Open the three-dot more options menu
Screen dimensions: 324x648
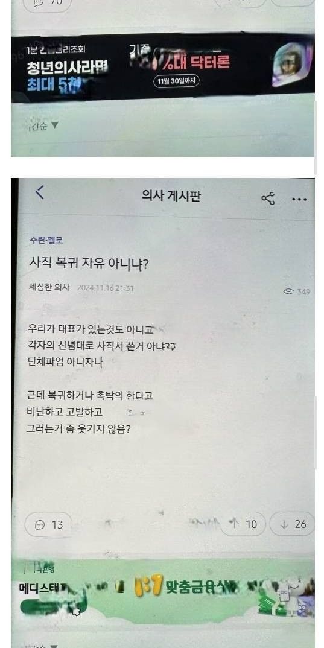click(299, 200)
